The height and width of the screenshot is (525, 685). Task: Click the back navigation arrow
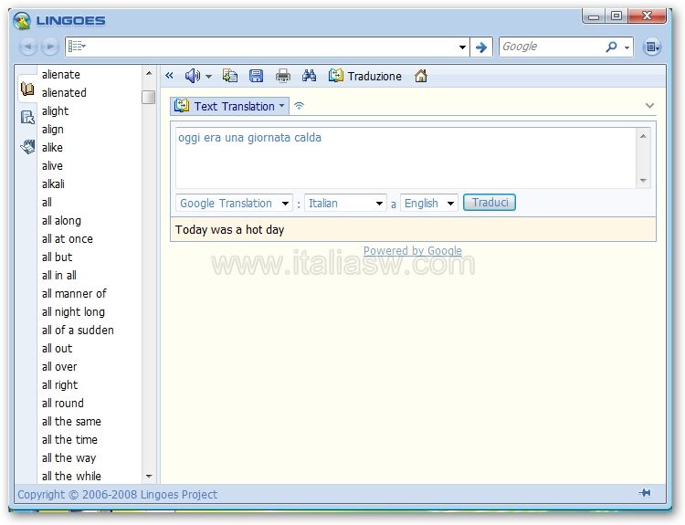(28, 47)
